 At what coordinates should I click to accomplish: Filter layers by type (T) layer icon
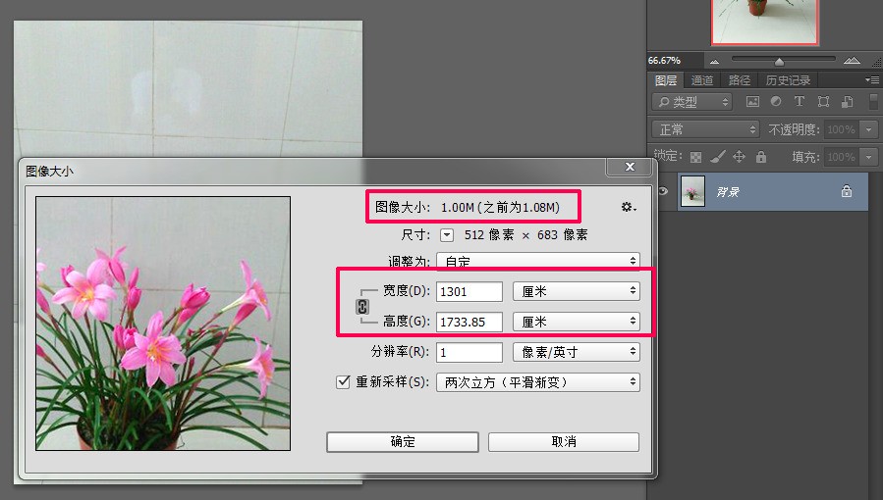pos(800,101)
